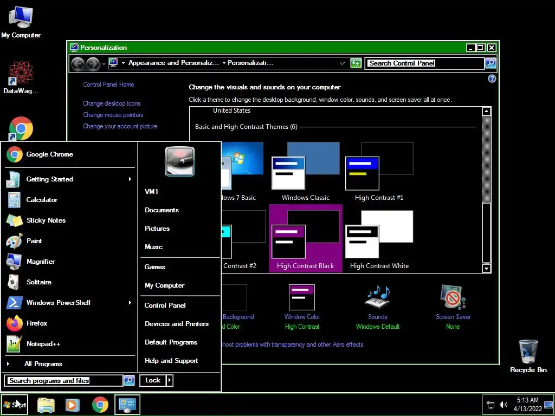Open Notepad++ from Start menu
This screenshot has height=416, width=555.
click(70, 343)
